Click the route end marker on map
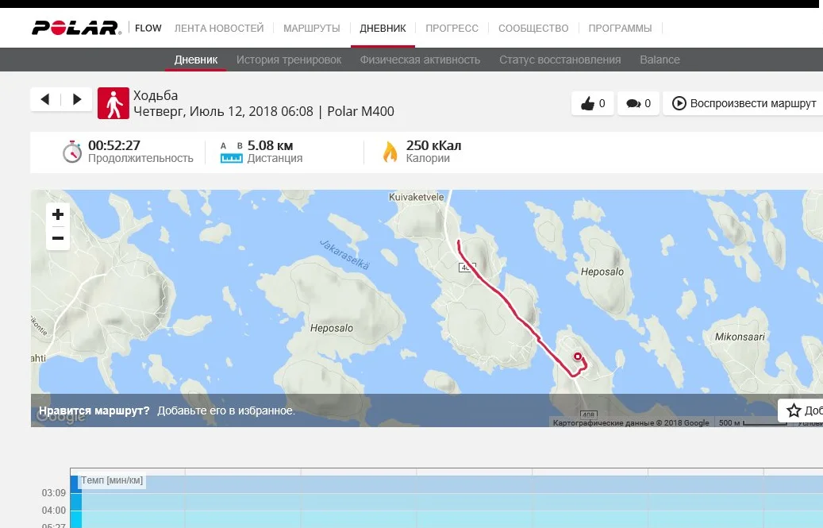Screen dimensions: 823x528 coord(578,357)
